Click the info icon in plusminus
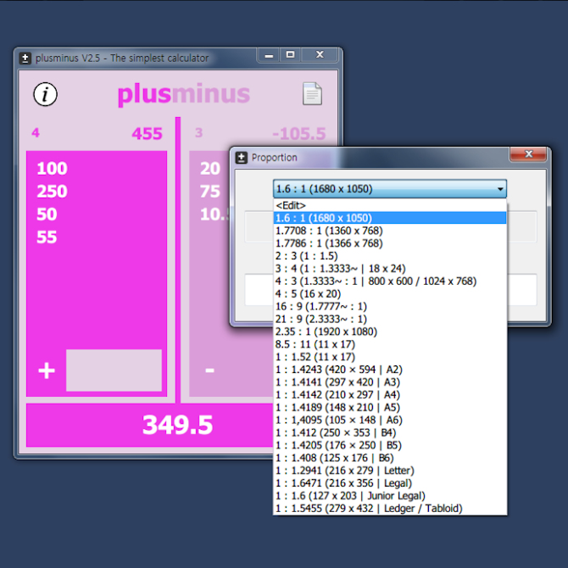The image size is (568, 568). pyautogui.click(x=45, y=94)
